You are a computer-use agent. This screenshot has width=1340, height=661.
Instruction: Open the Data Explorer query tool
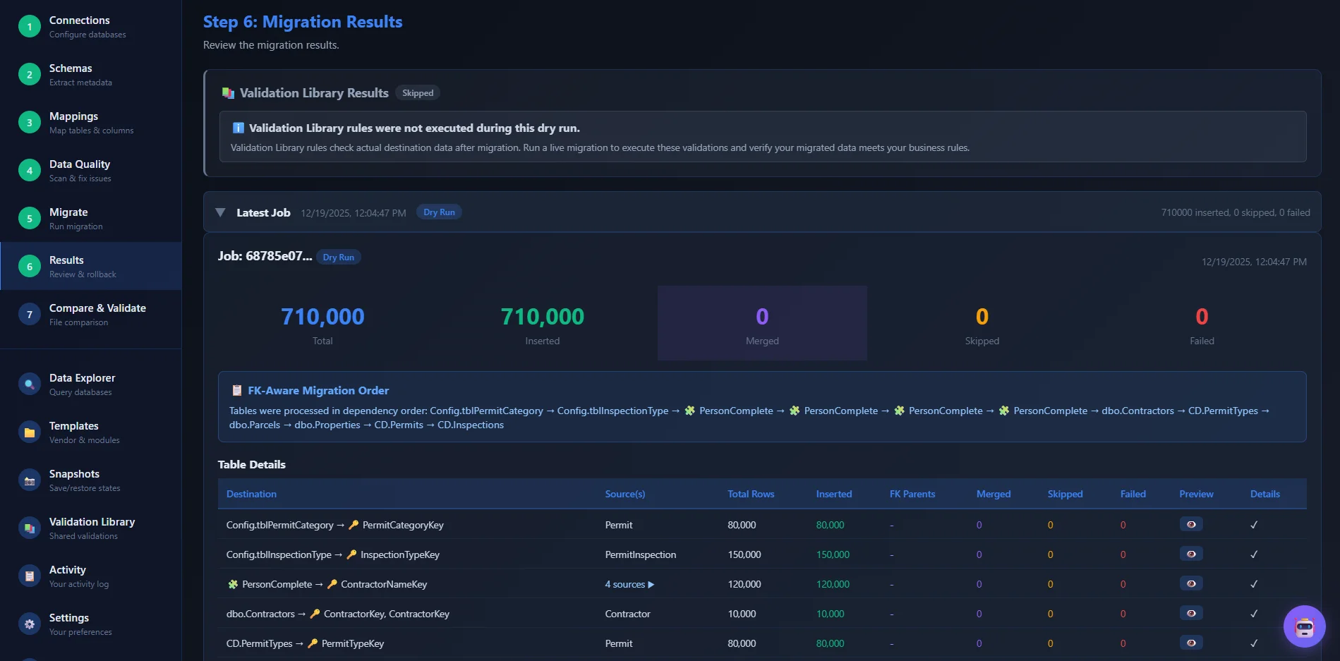pyautogui.click(x=28, y=384)
